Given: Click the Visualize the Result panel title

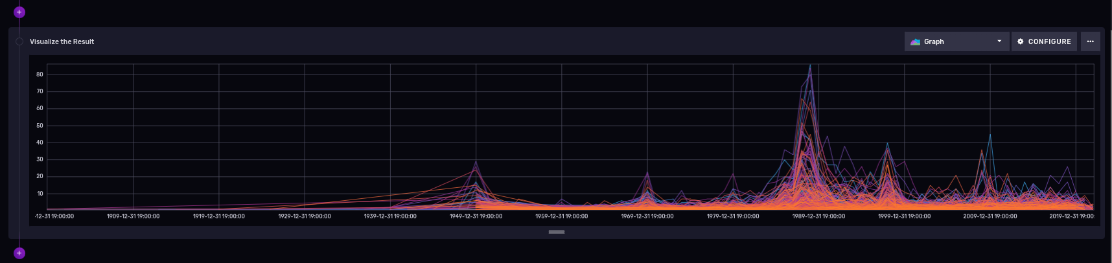Looking at the screenshot, I should [x=62, y=41].
